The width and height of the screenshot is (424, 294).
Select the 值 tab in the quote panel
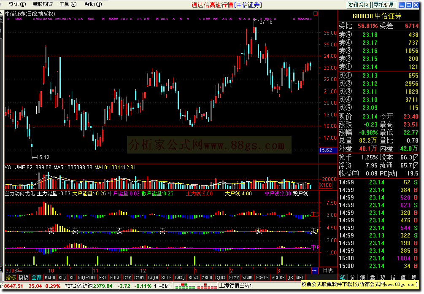403,278
